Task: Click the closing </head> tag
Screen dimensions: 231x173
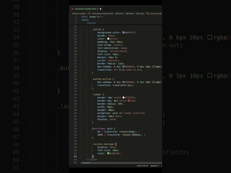Action: click(86, 163)
